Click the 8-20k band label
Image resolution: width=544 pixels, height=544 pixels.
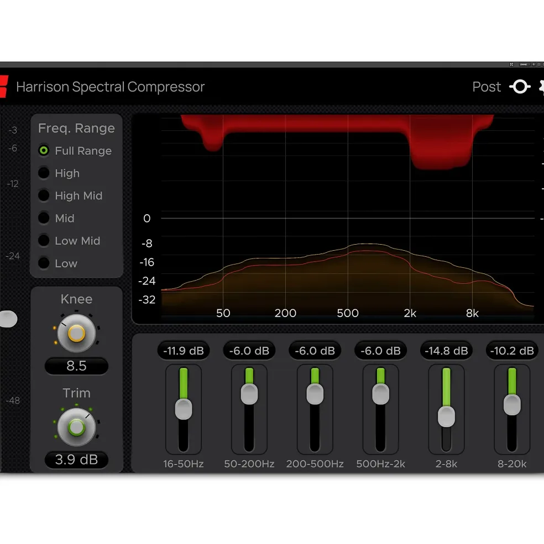pyautogui.click(x=512, y=464)
